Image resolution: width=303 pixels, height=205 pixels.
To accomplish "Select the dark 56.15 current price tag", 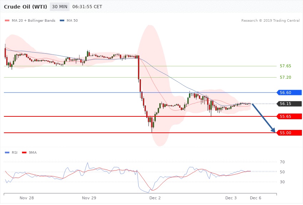I will pos(289,104).
